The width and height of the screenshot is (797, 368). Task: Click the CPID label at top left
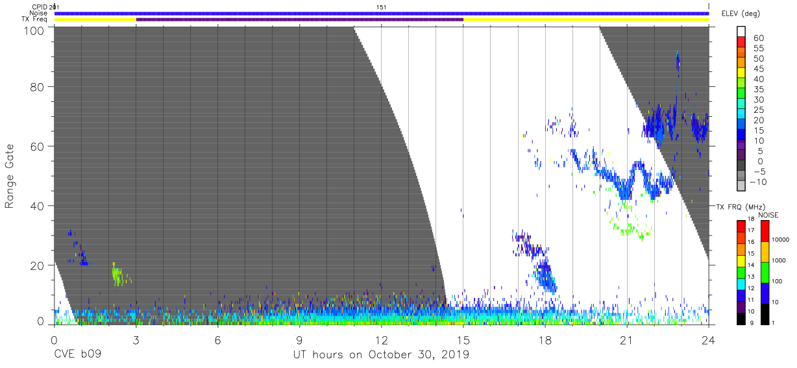[40, 6]
